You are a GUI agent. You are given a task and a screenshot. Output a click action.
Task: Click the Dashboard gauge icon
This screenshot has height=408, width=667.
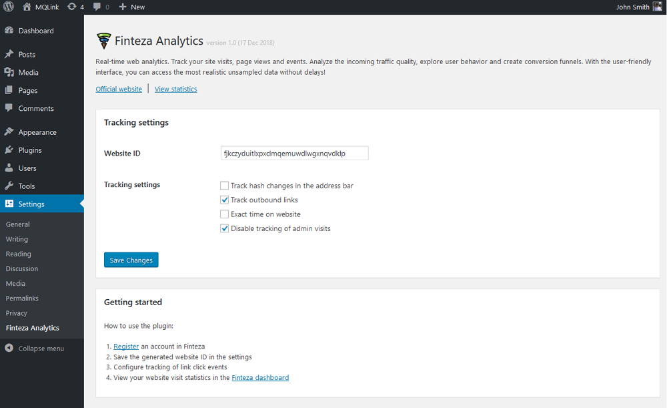[9, 31]
